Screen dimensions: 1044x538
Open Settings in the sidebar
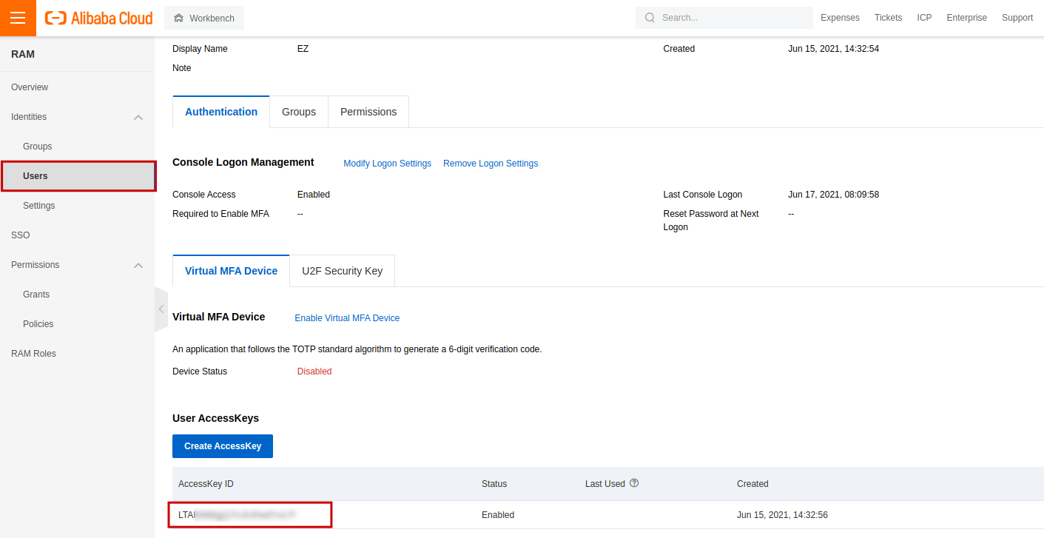pos(39,206)
